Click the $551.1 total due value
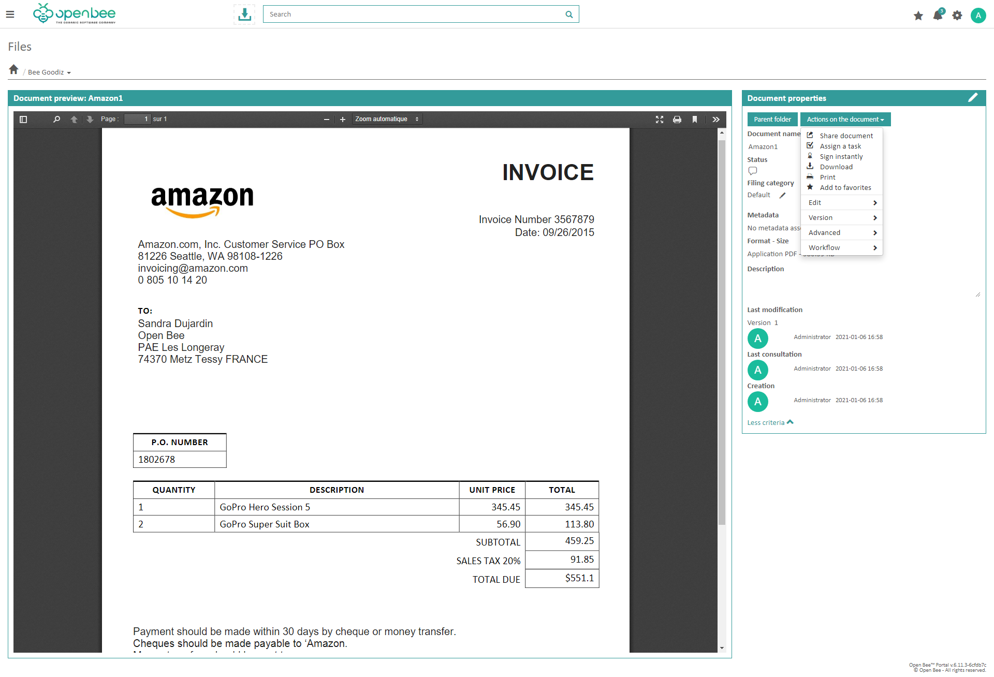Image resolution: width=994 pixels, height=677 pixels. (x=579, y=578)
